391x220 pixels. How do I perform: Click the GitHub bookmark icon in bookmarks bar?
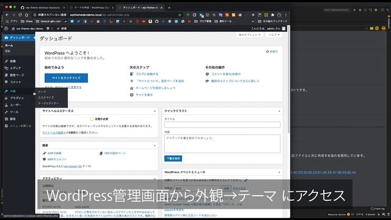click(x=156, y=21)
